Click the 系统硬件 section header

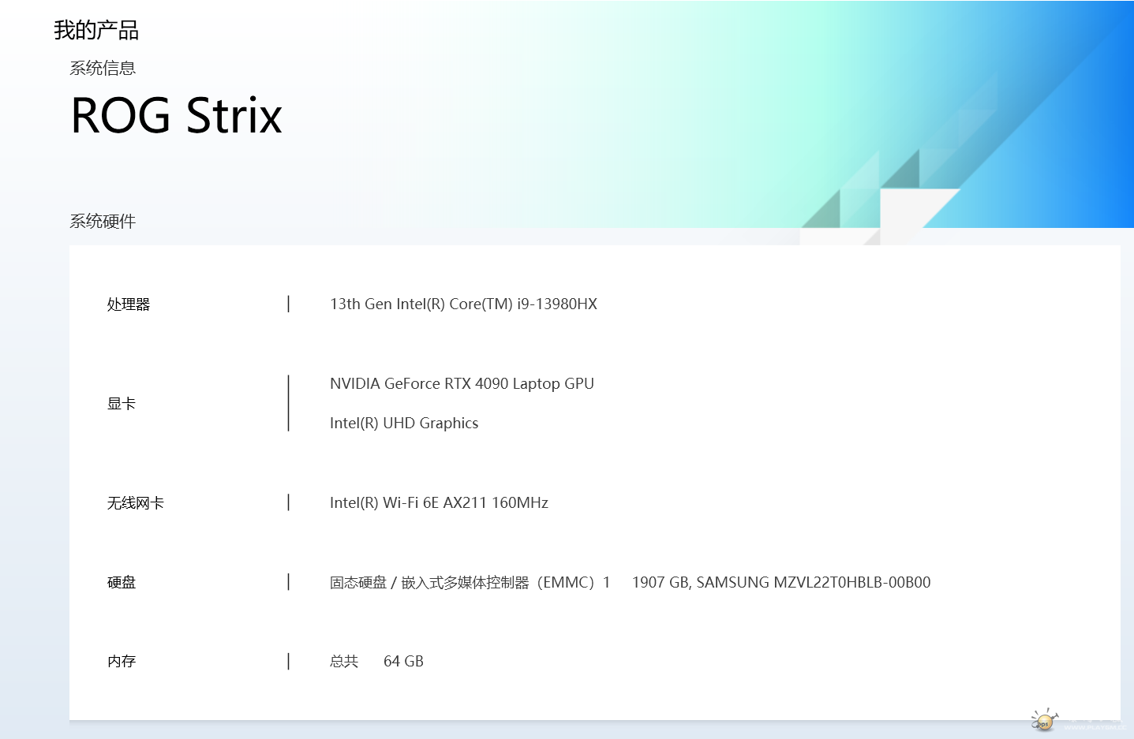[x=103, y=222]
